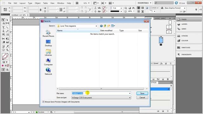This screenshot has width=203, height=114.
Task: Sort files by Date modified column
Action: coord(109,30)
